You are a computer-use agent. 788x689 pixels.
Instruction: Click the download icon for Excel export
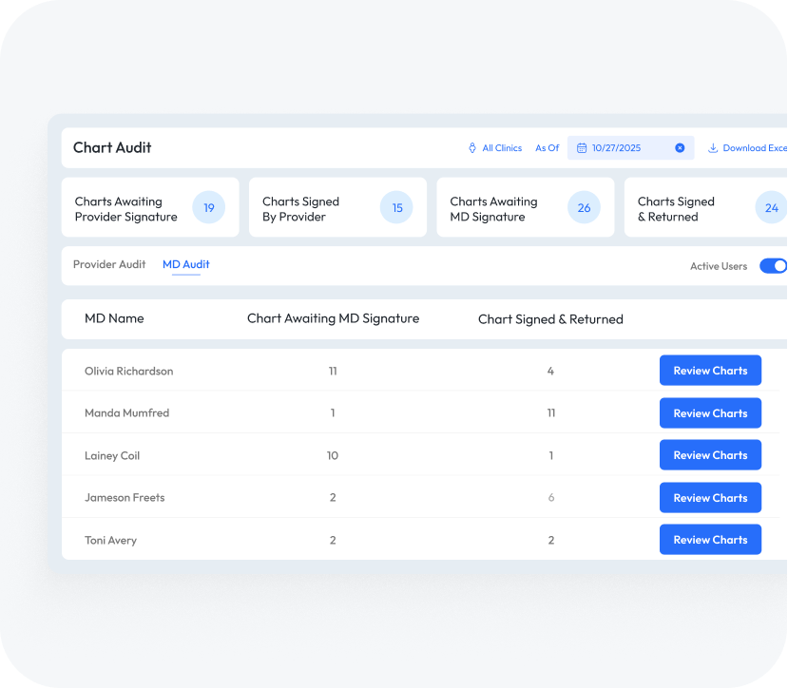point(713,148)
